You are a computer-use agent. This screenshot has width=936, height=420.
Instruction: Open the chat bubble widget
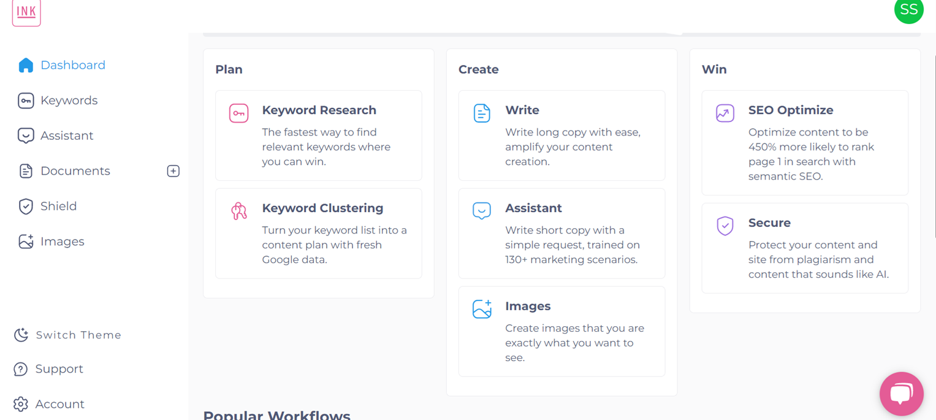tap(901, 394)
